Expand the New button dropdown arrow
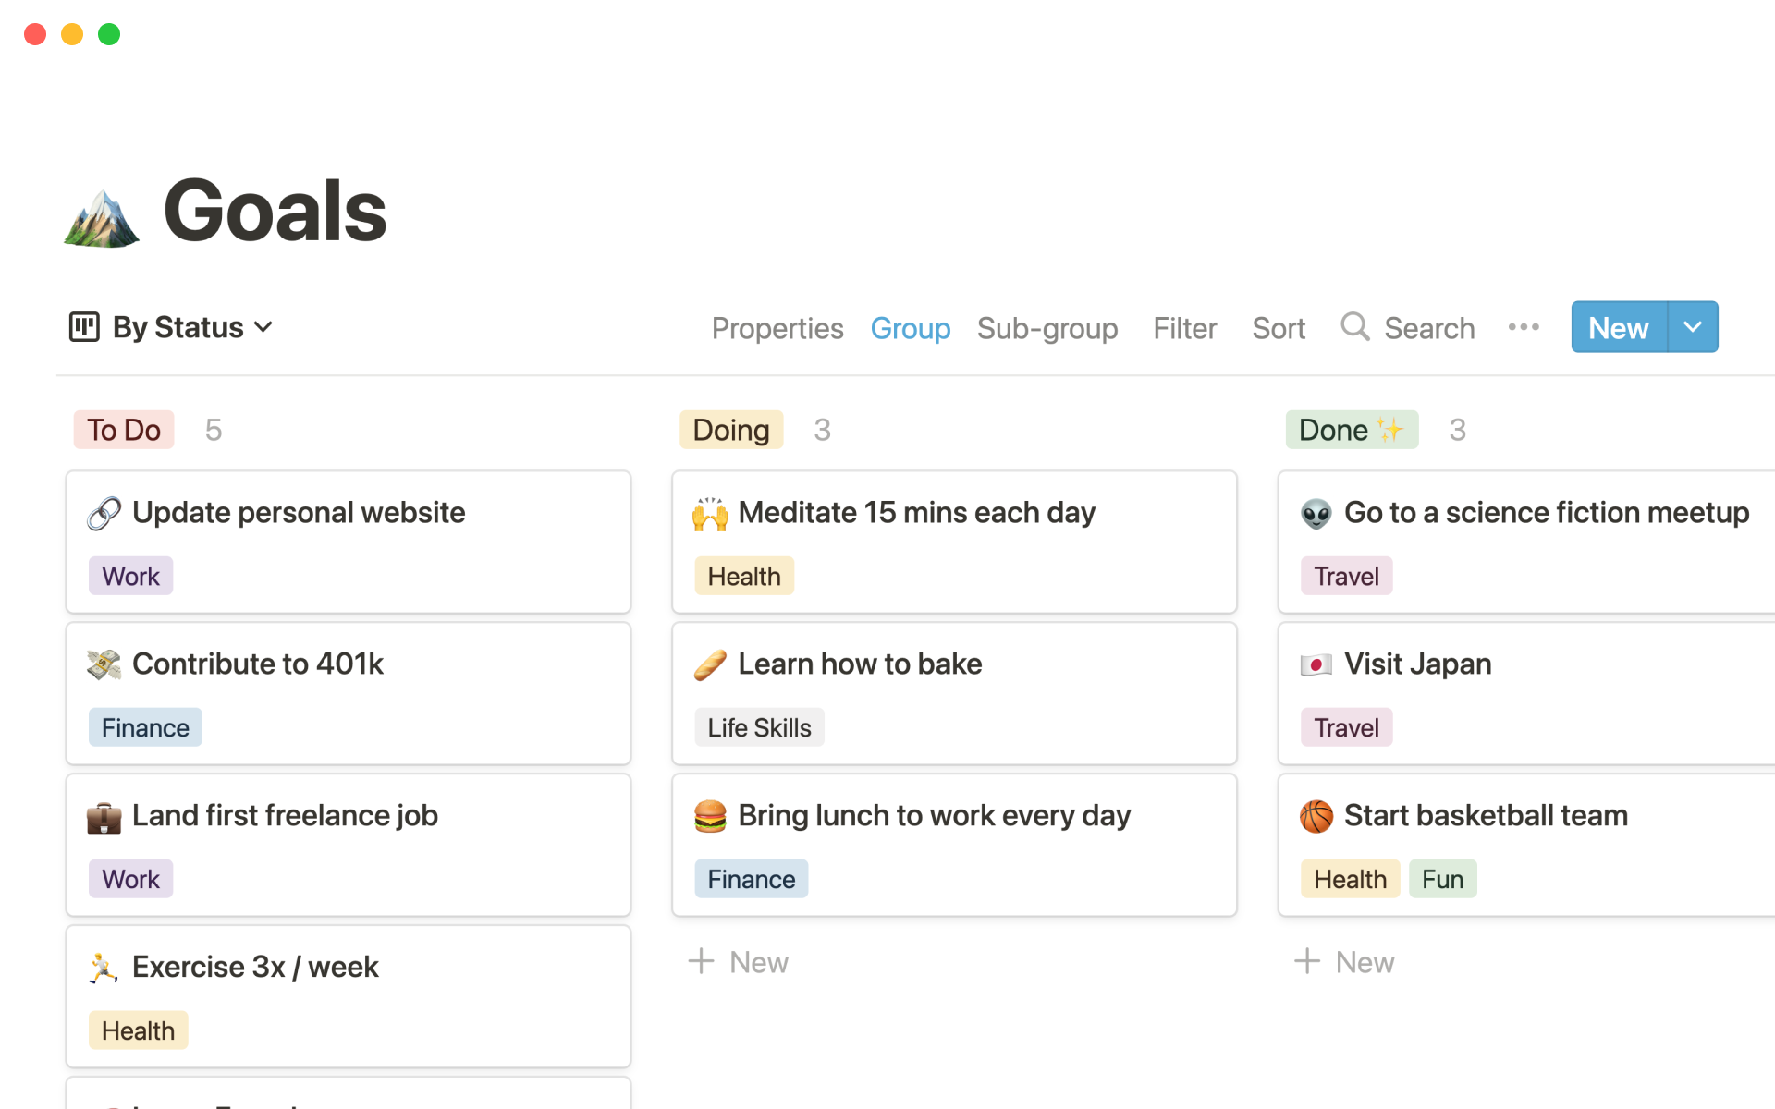Screen dimensions: 1775x1109 click(1694, 327)
